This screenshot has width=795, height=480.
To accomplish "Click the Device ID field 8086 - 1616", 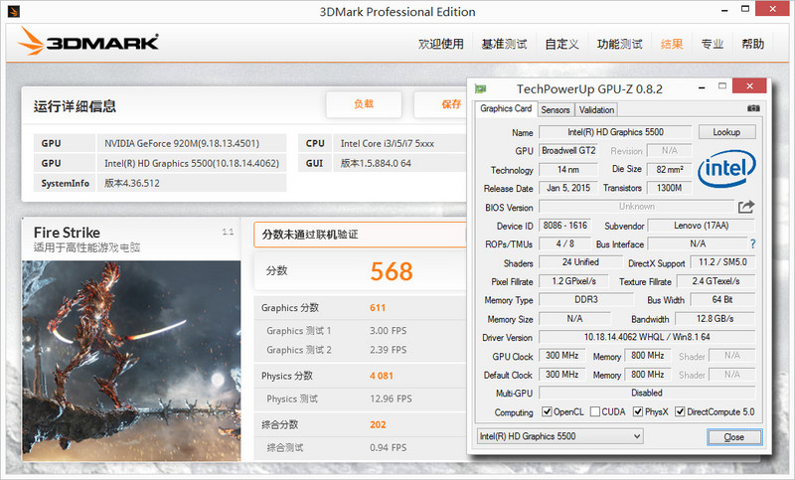I will [x=564, y=226].
